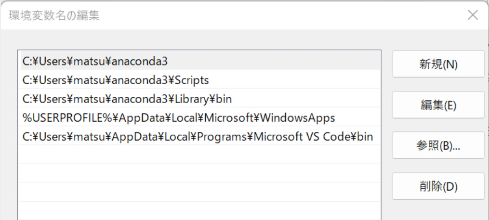
Task: Open the 参照(B)... browse dialog
Action: tap(438, 145)
